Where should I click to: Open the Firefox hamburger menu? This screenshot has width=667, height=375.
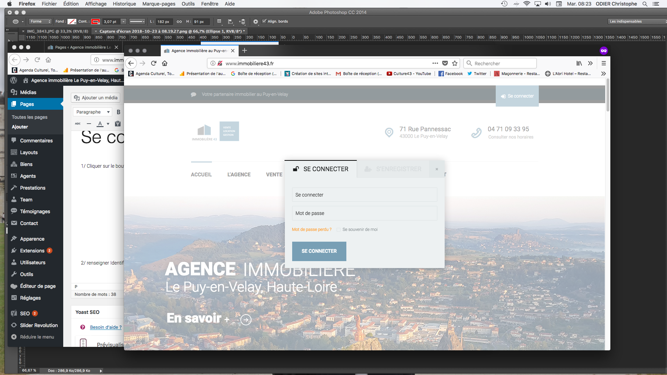pyautogui.click(x=604, y=63)
